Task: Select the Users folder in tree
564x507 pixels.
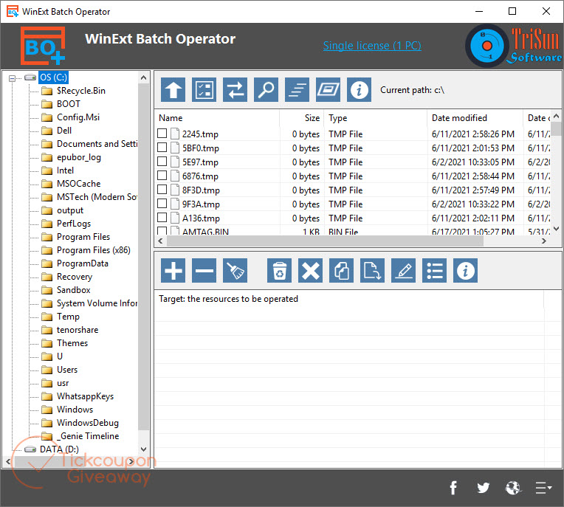Action: coord(67,370)
